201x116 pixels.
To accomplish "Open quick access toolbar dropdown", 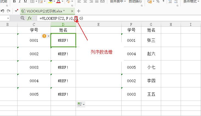I will pos(16,11).
